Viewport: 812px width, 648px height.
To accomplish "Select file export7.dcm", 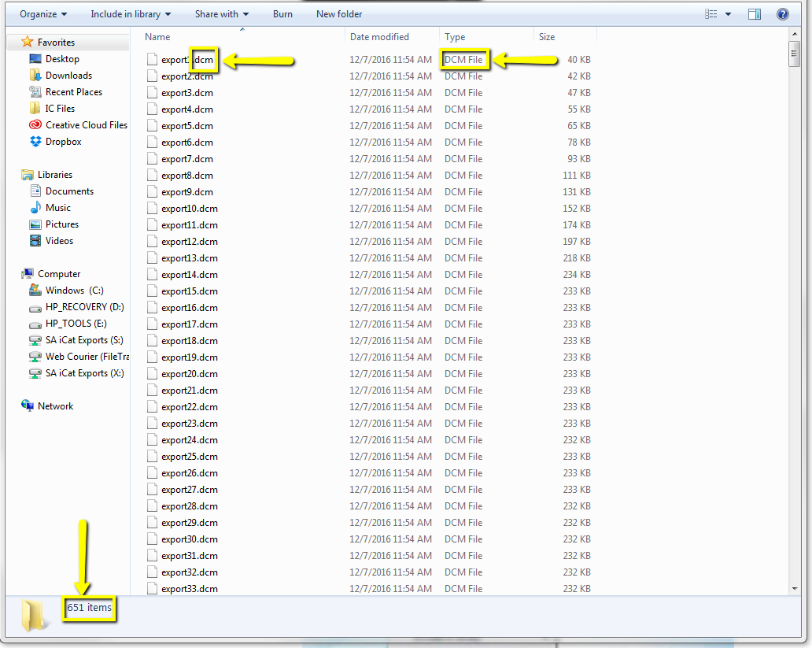I will 187,159.
